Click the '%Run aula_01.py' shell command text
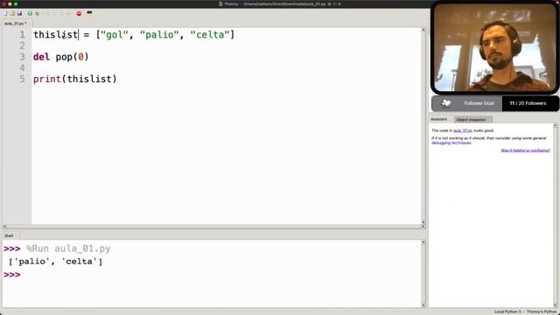Viewport: 560px width, 315px height. click(x=68, y=248)
